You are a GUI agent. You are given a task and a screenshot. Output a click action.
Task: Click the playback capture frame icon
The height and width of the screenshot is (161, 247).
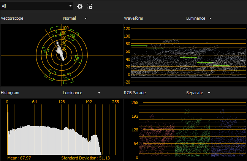pos(90,6)
